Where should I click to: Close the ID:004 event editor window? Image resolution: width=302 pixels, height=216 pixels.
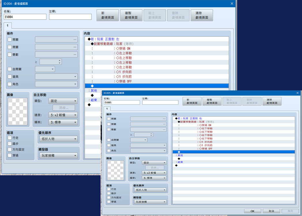pos(232,3)
